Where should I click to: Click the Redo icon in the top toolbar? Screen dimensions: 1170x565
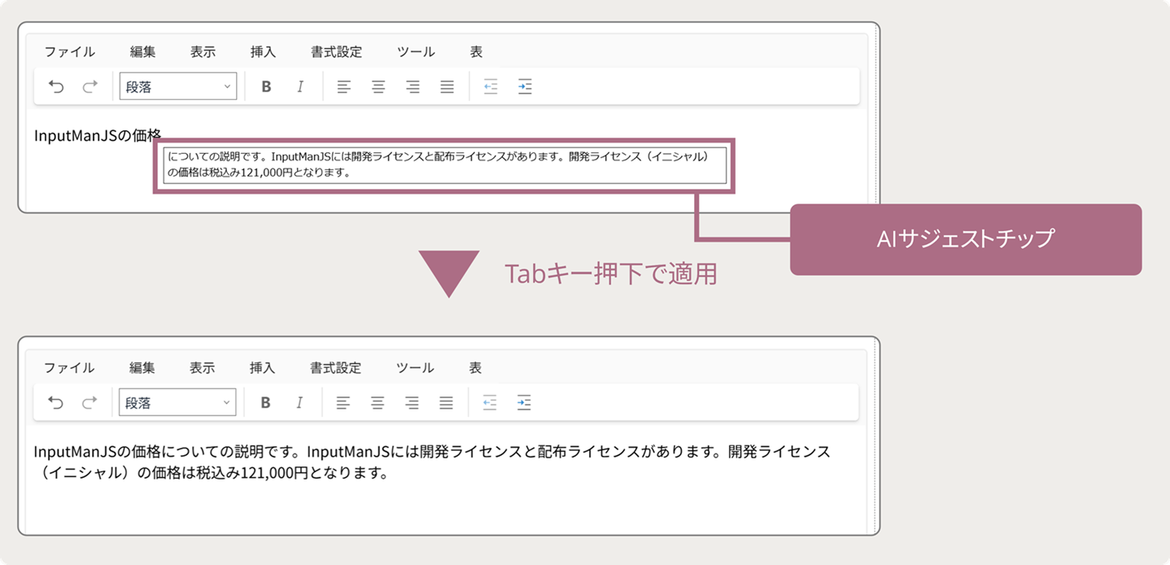pos(89,86)
